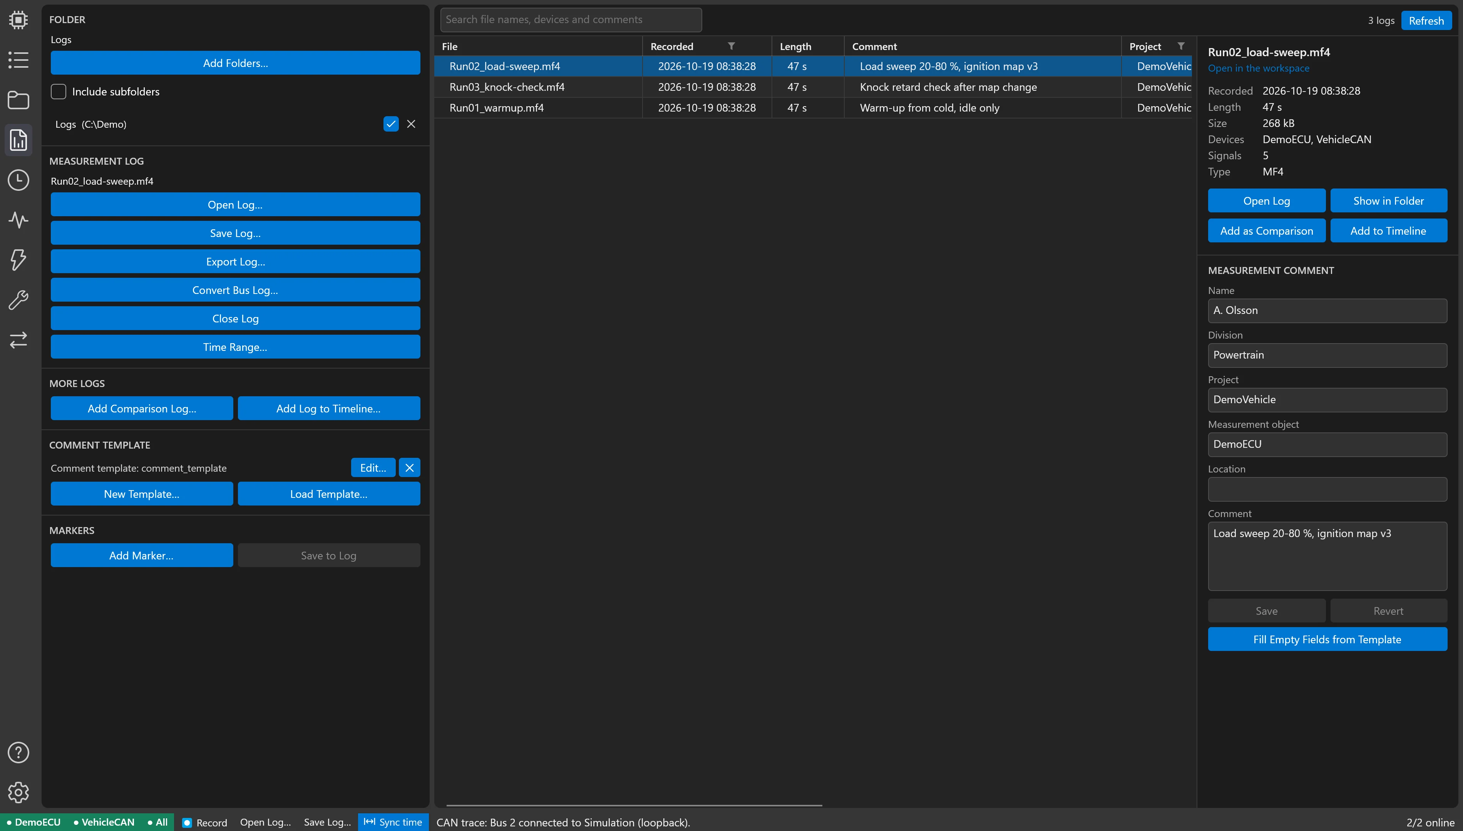
Task: Open the folder view in sidebar
Action: (x=18, y=100)
